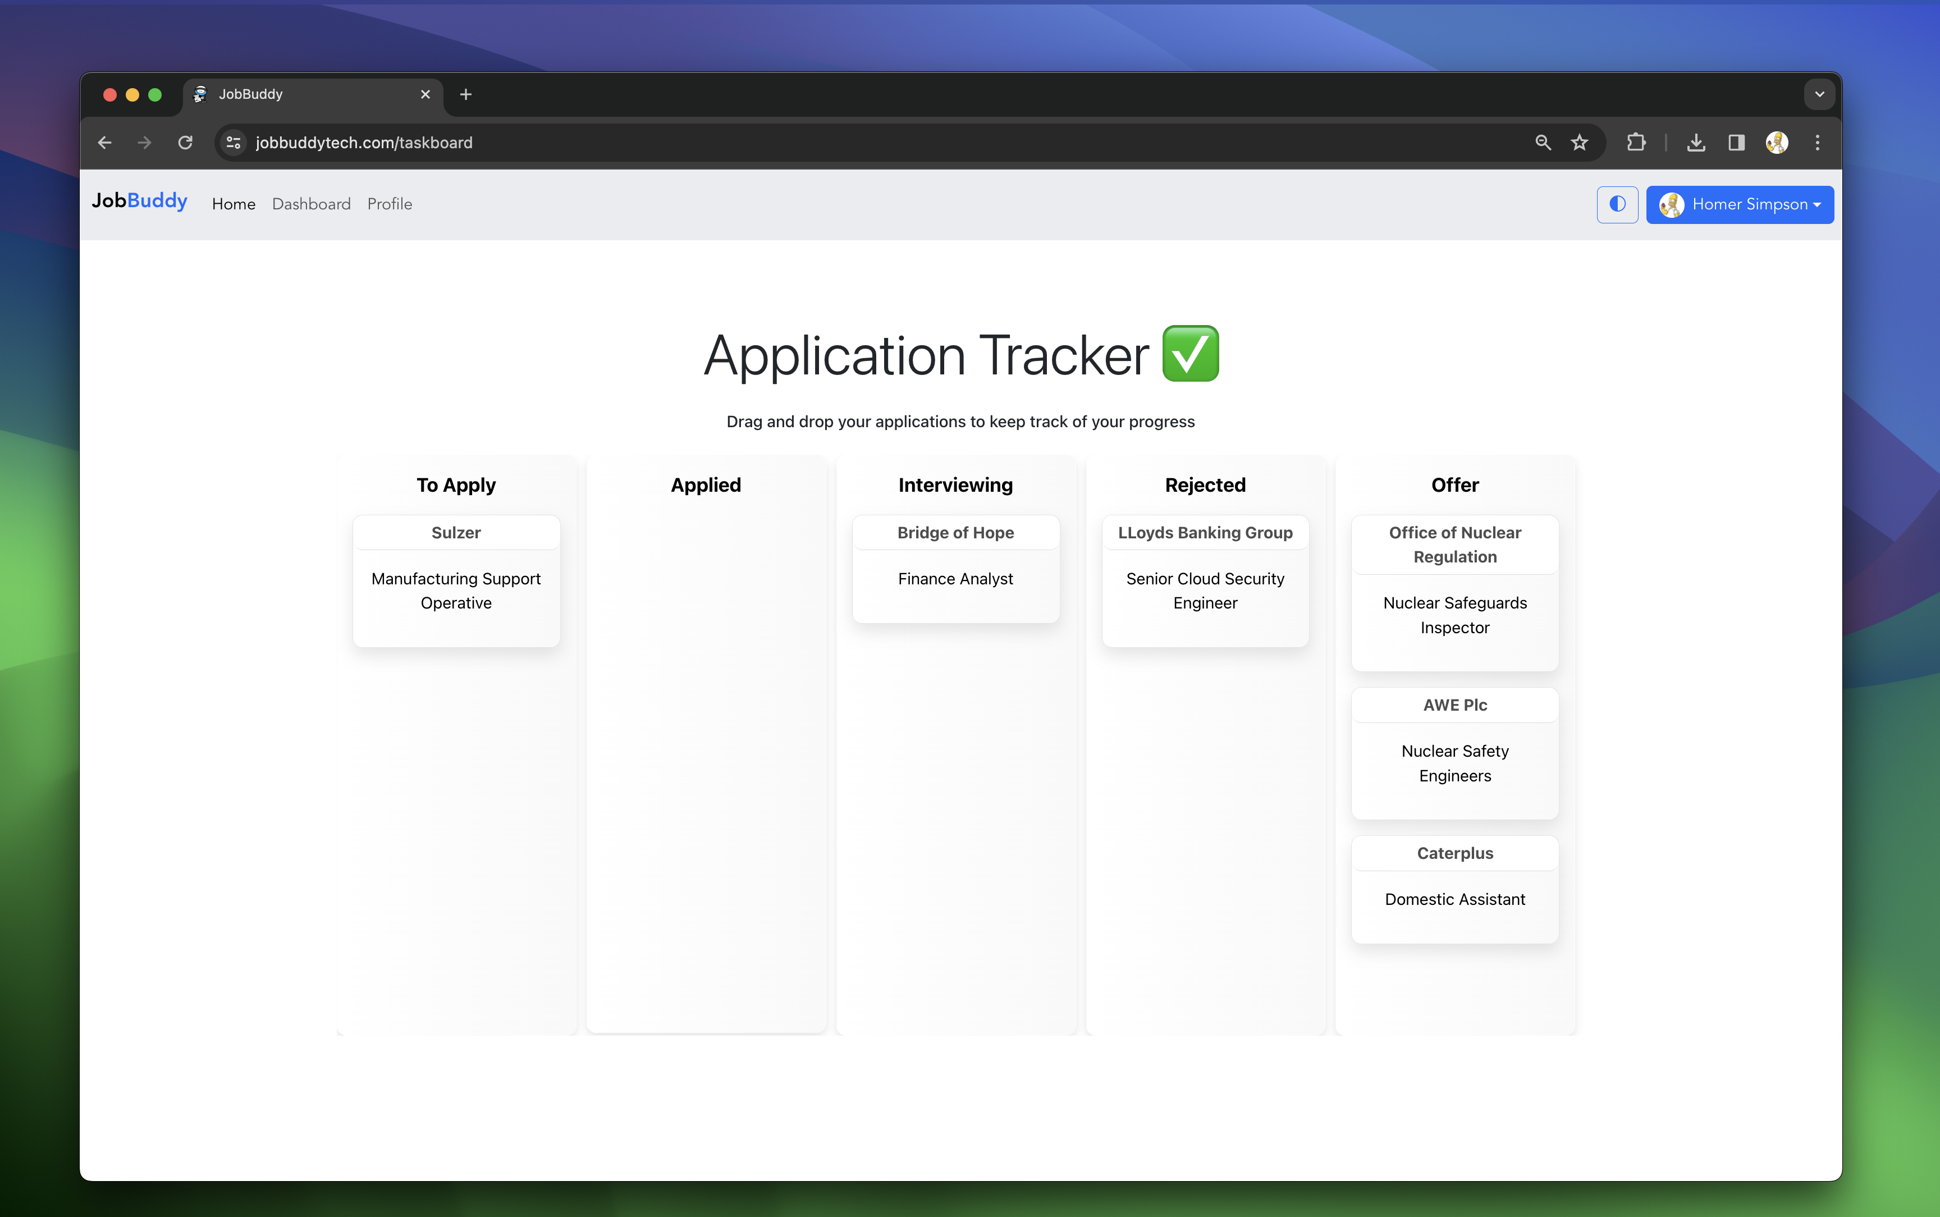The height and width of the screenshot is (1217, 1940).
Task: Toggle the dark mode theme button
Action: click(1617, 204)
